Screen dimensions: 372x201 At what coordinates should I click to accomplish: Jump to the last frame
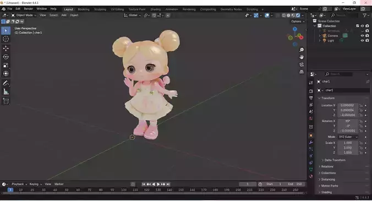coord(168,184)
